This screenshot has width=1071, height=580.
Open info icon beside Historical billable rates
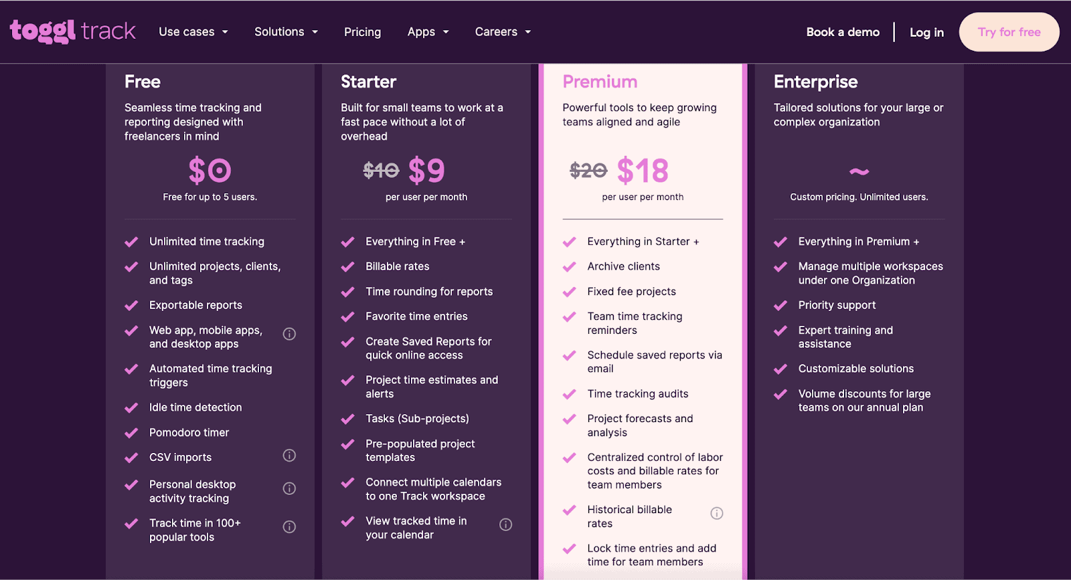717,514
